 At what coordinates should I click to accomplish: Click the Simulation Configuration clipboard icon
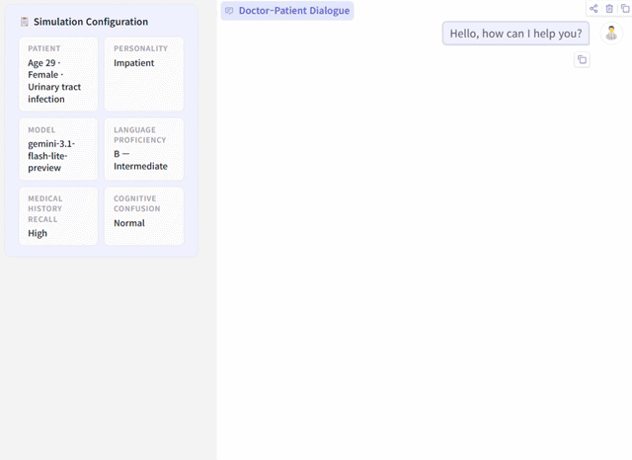tap(25, 22)
